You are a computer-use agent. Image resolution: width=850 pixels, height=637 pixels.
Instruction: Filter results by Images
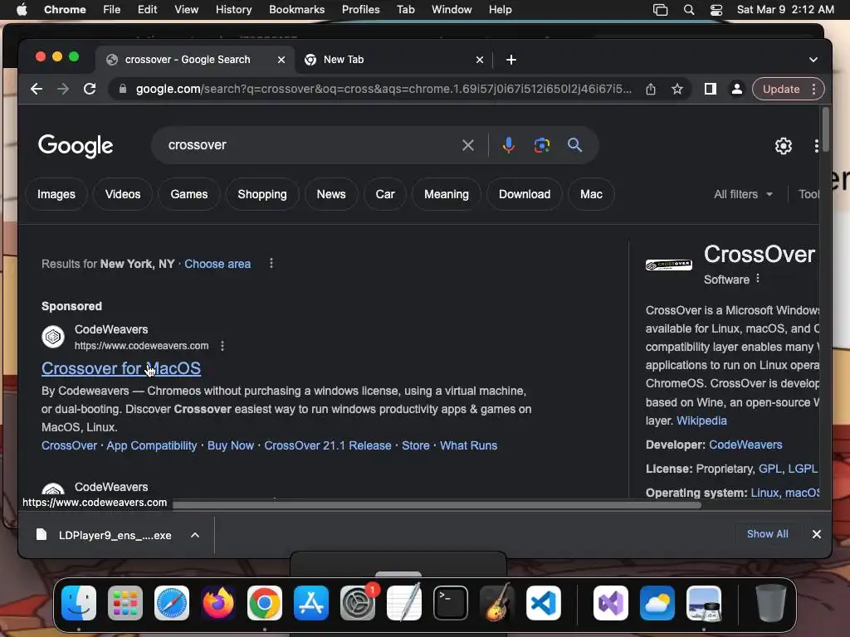point(56,194)
